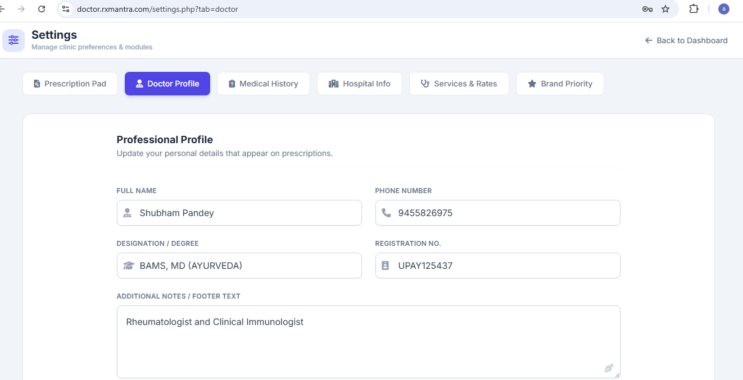This screenshot has width=743, height=380.
Task: Click the Designation / Degree field
Action: point(247,265)
